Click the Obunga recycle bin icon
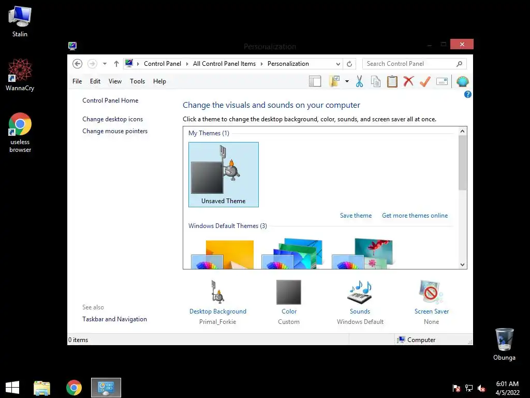This screenshot has height=398, width=530. coord(504,344)
